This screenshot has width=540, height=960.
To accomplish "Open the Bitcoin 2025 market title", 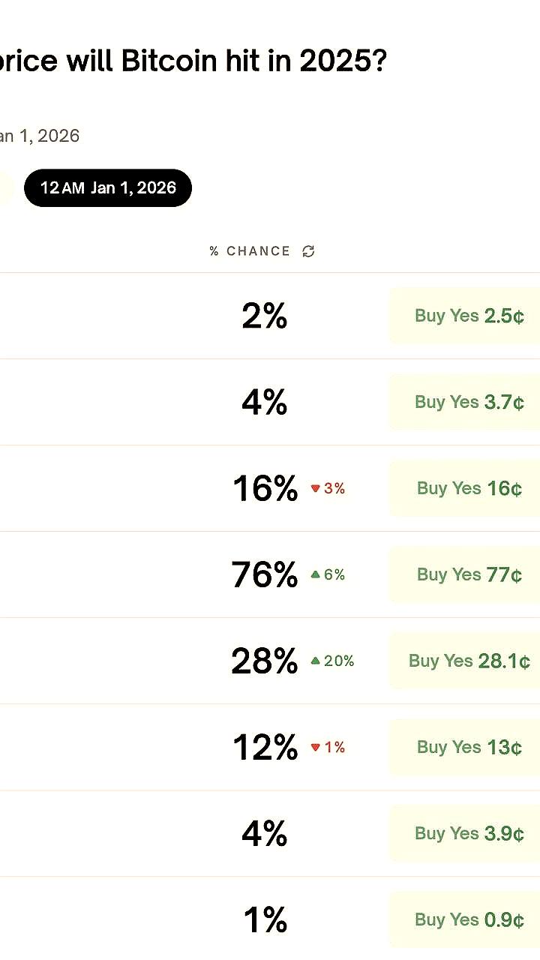I will 195,60.
